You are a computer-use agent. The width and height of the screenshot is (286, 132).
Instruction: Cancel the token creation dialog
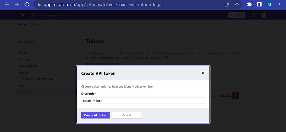pyautogui.click(x=126, y=115)
